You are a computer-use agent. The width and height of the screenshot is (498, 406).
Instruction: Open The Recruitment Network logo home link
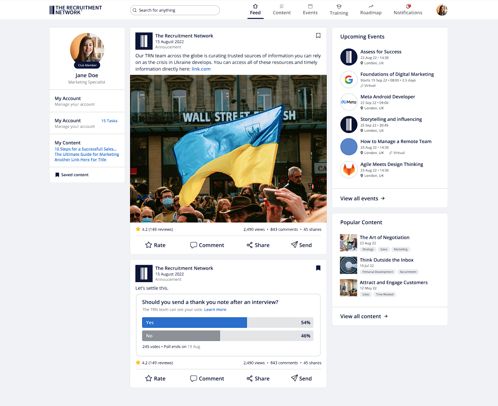[x=76, y=10]
